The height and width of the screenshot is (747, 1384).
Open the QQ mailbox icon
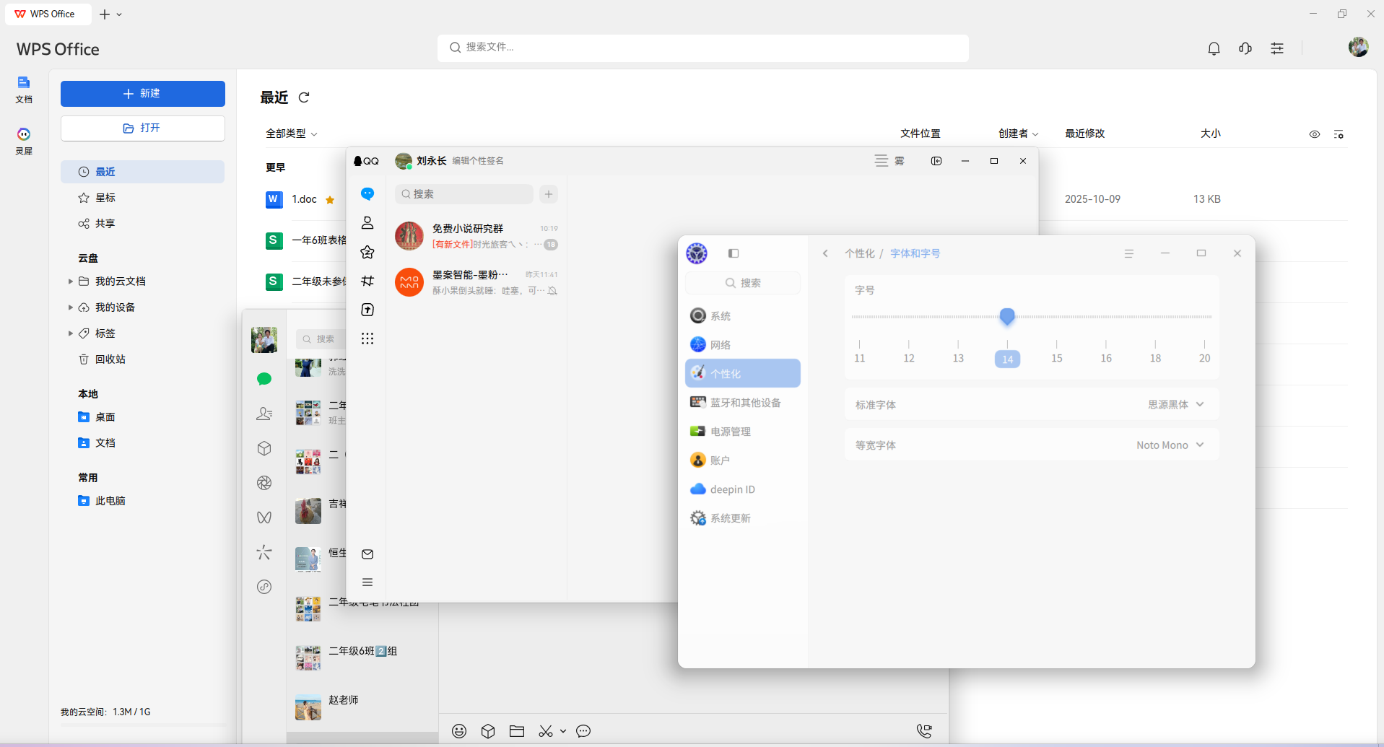pos(367,554)
